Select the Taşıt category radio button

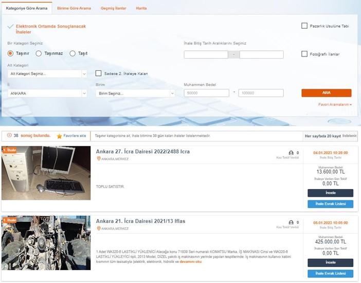(73, 53)
